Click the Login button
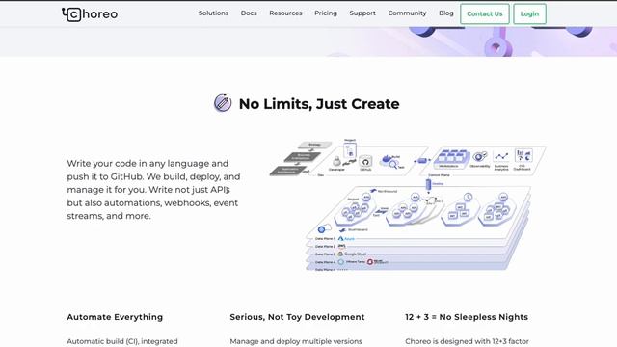Viewport: 617px width, 347px height. click(x=529, y=13)
